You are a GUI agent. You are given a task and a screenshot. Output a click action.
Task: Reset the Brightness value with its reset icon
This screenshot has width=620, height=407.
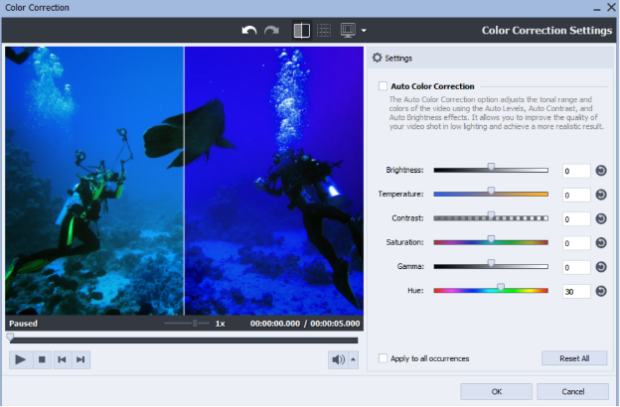601,171
